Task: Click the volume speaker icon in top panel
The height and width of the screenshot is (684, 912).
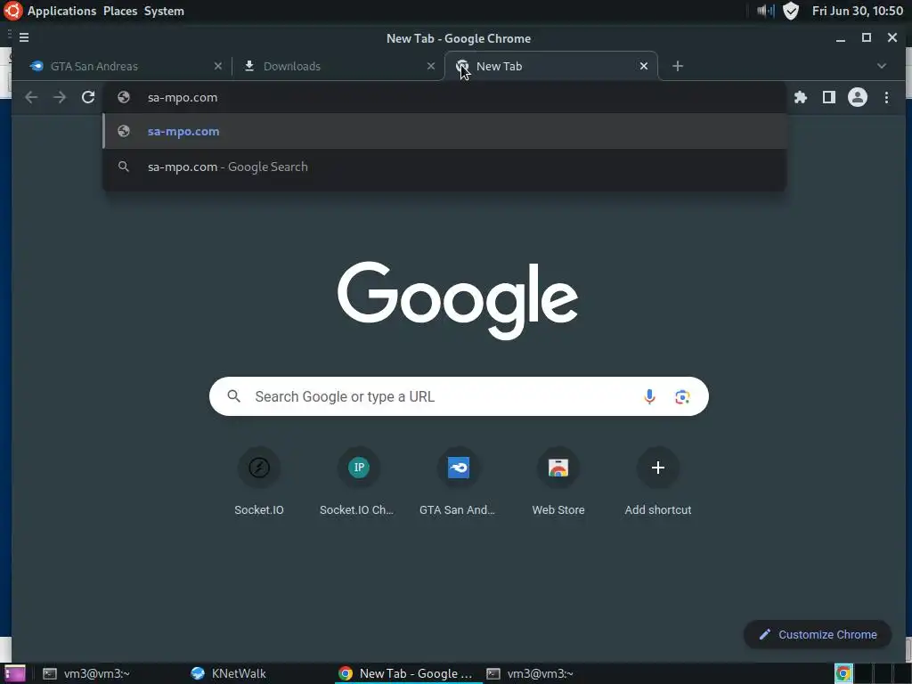Action: [x=765, y=11]
